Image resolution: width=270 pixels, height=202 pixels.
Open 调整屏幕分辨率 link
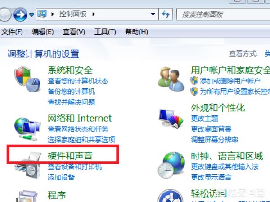coord(215,140)
